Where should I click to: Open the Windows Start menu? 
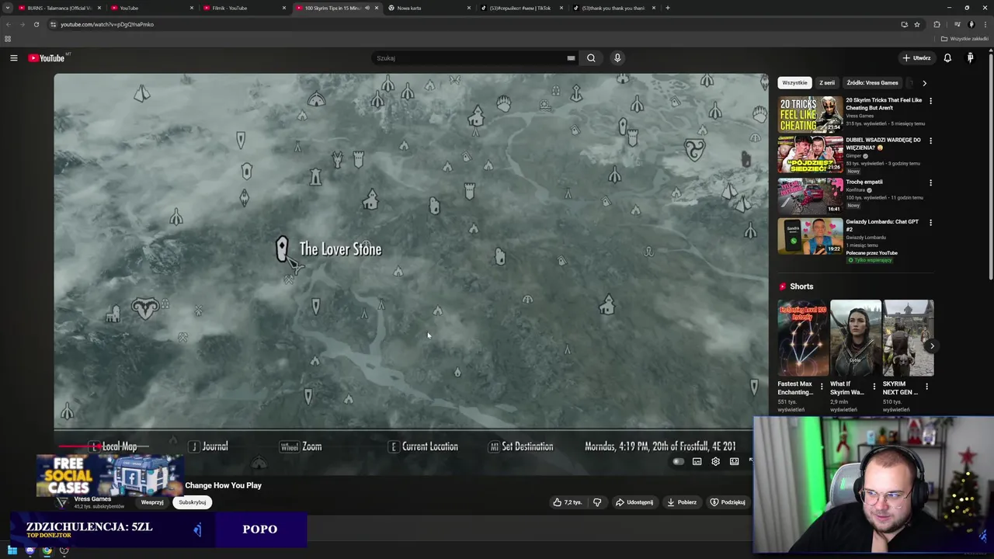point(12,550)
